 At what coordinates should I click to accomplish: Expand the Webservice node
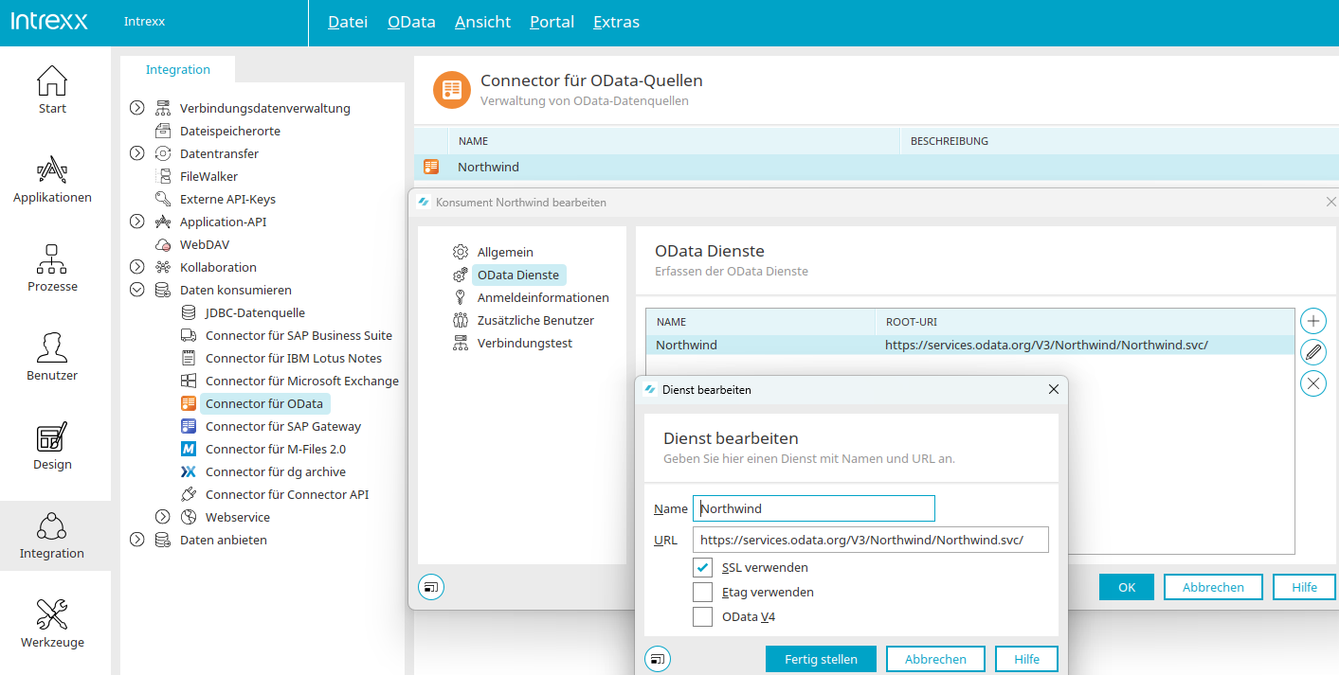point(163,517)
